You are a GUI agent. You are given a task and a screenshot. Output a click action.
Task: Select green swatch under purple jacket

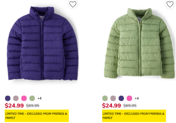(x=32, y=98)
